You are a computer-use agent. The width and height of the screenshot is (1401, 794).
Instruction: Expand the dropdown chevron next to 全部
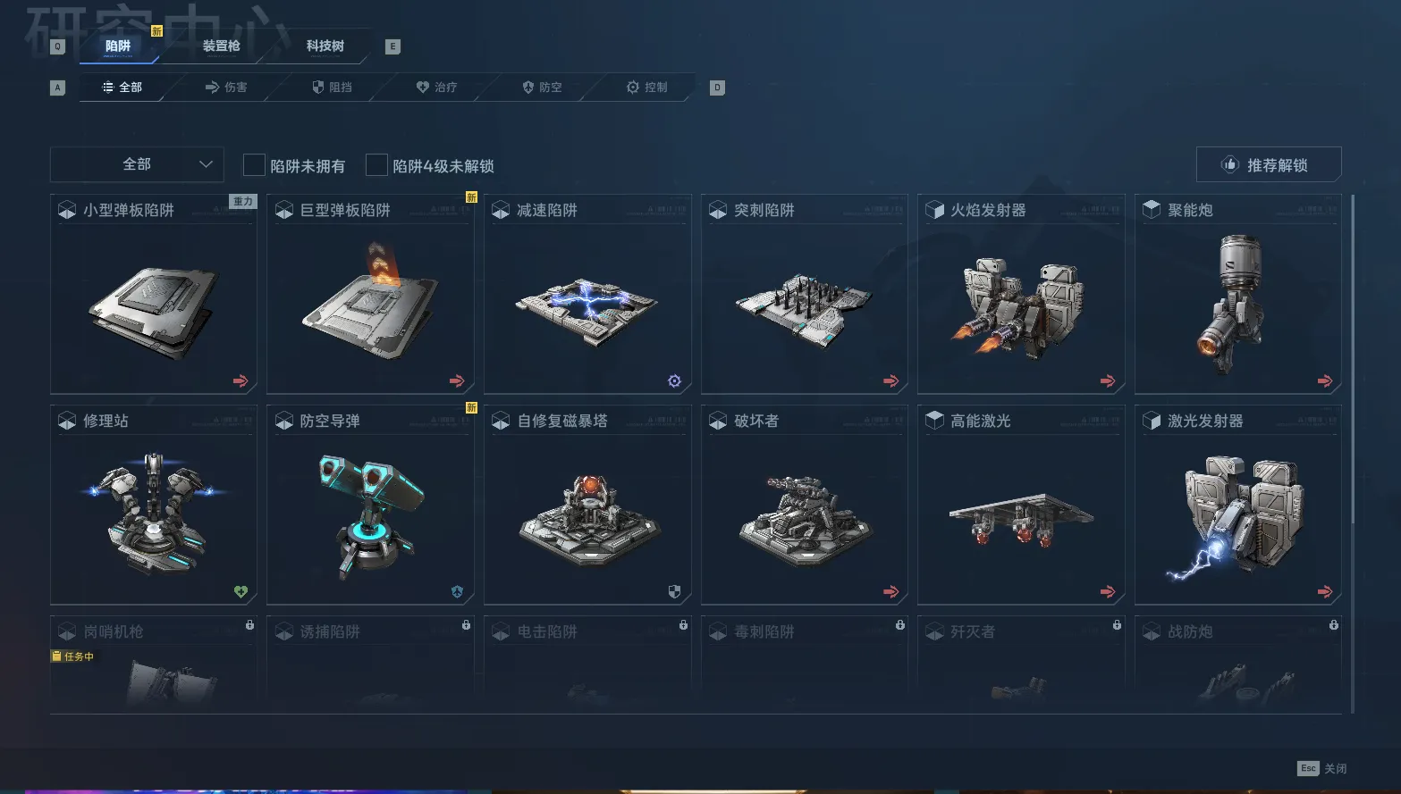tap(206, 164)
